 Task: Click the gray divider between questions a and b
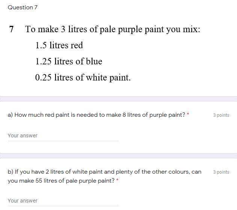(118, 155)
